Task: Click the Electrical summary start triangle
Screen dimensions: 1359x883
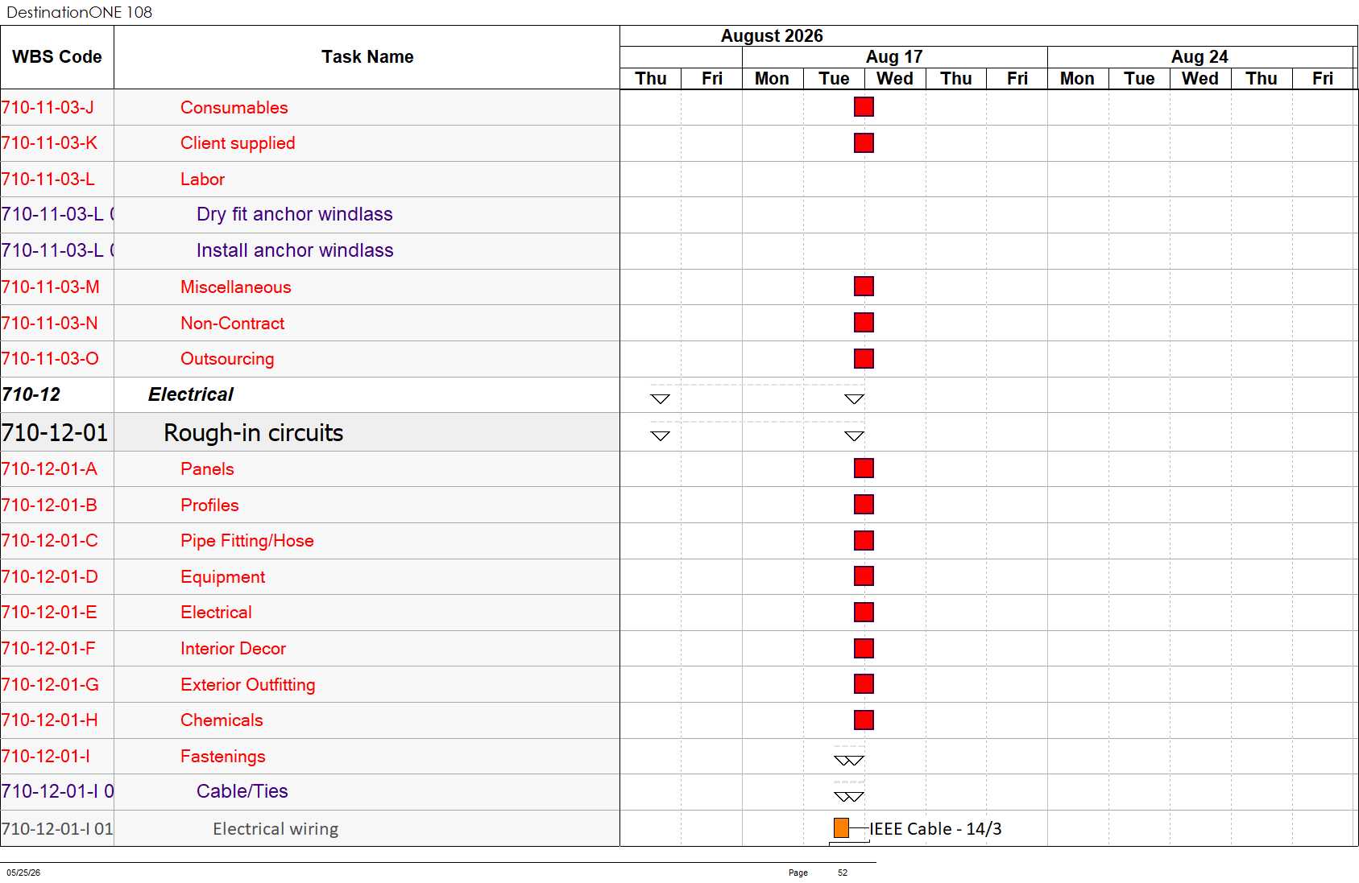Action: (x=660, y=399)
